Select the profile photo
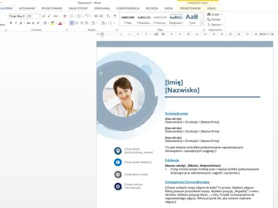The height and width of the screenshot is (208, 278). (124, 96)
